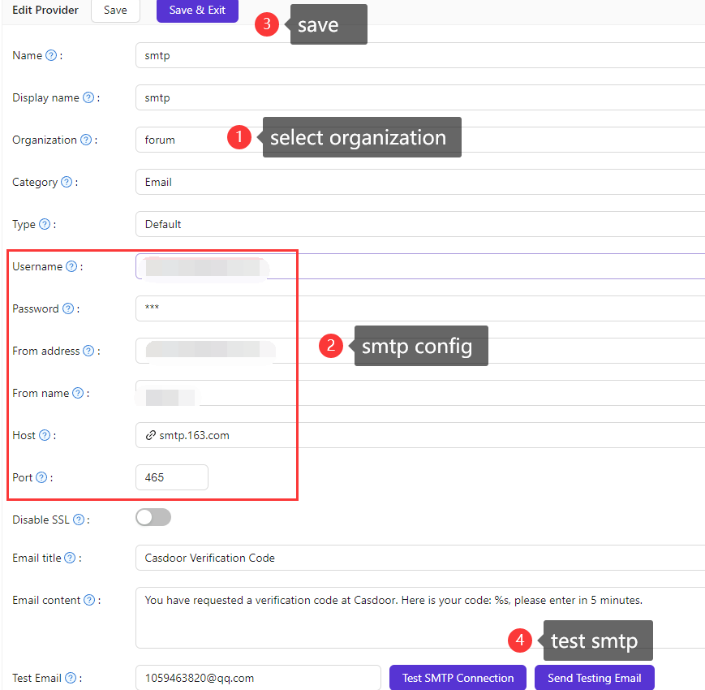
Task: Click the Save button
Action: pyautogui.click(x=114, y=11)
